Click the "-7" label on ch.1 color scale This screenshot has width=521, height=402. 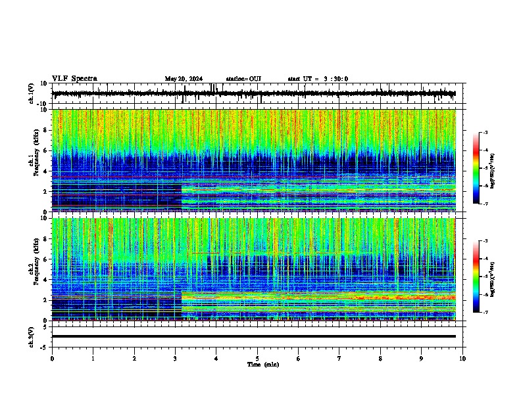(x=485, y=204)
